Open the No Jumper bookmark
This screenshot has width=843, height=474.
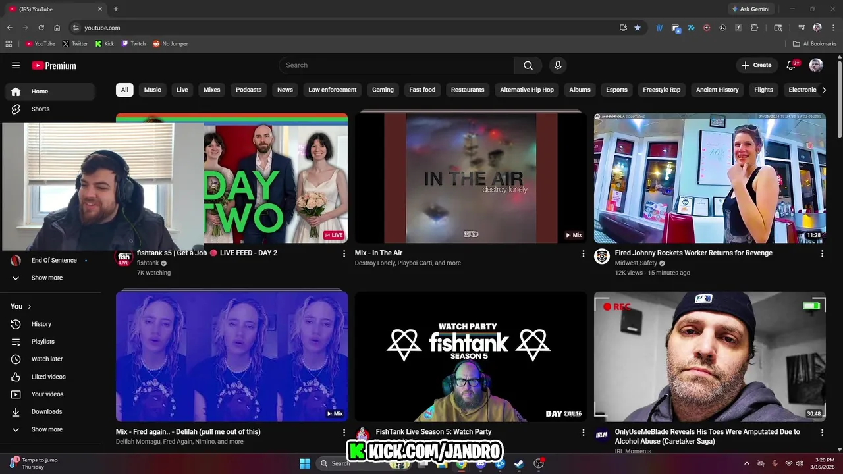171,44
